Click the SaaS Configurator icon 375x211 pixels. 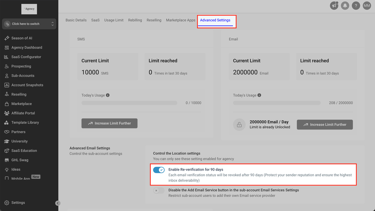[7, 57]
